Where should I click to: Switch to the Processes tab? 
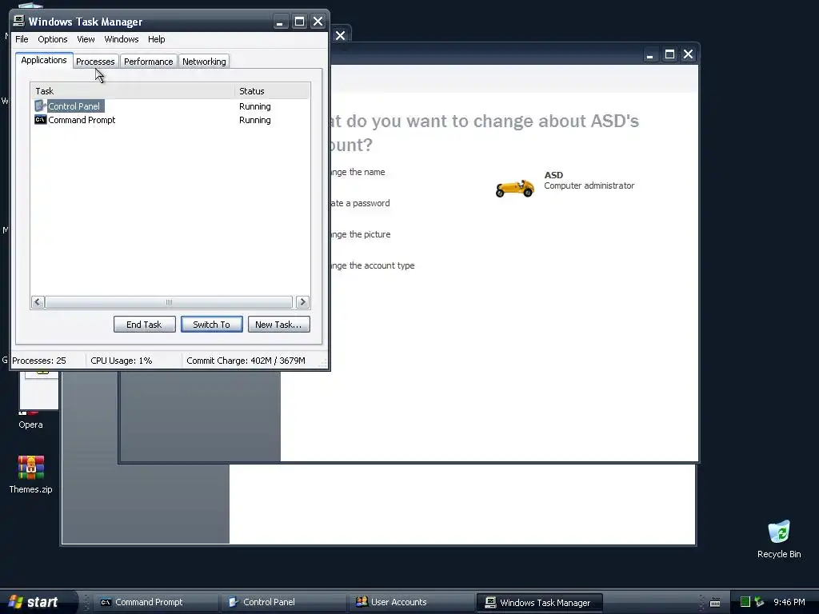click(x=95, y=62)
